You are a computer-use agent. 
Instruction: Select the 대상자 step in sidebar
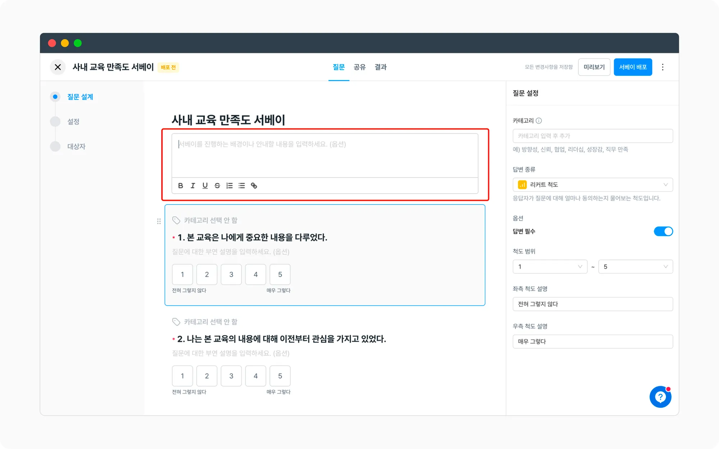click(76, 146)
